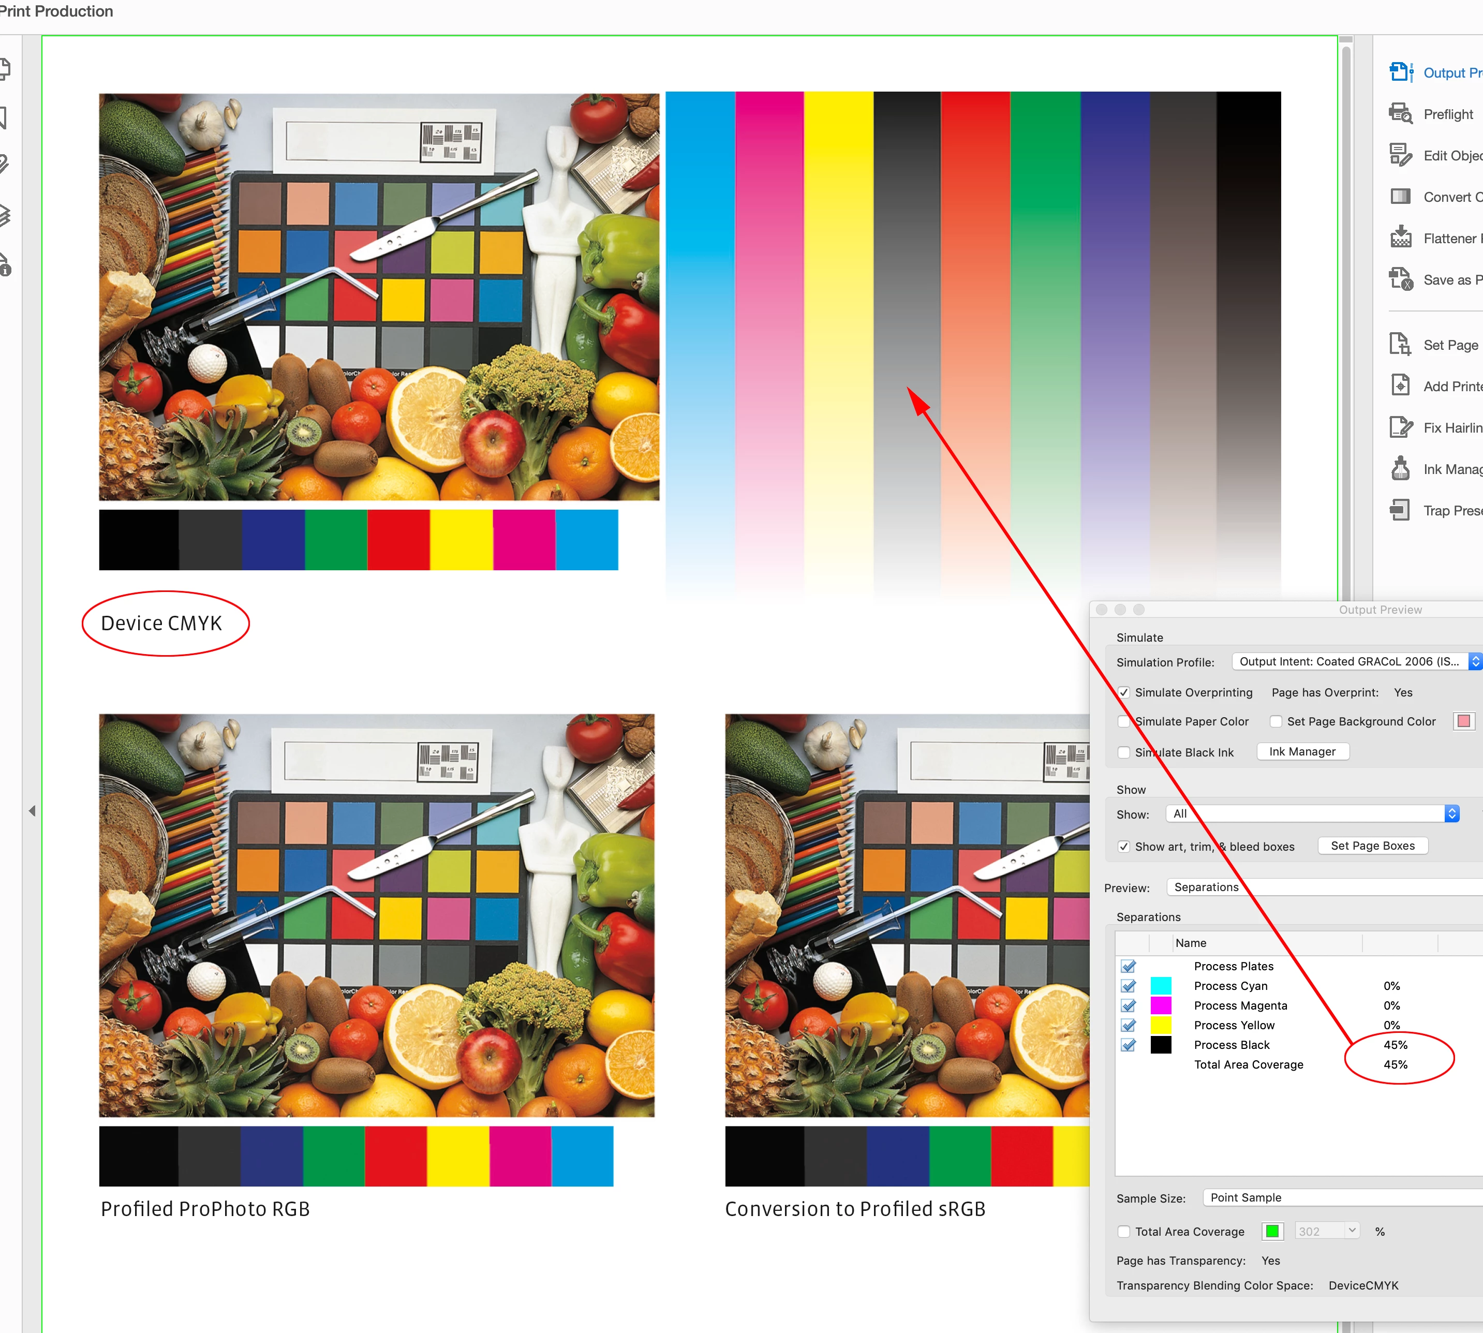The height and width of the screenshot is (1333, 1483).
Task: Click the Ink Manager button
Action: click(1301, 751)
